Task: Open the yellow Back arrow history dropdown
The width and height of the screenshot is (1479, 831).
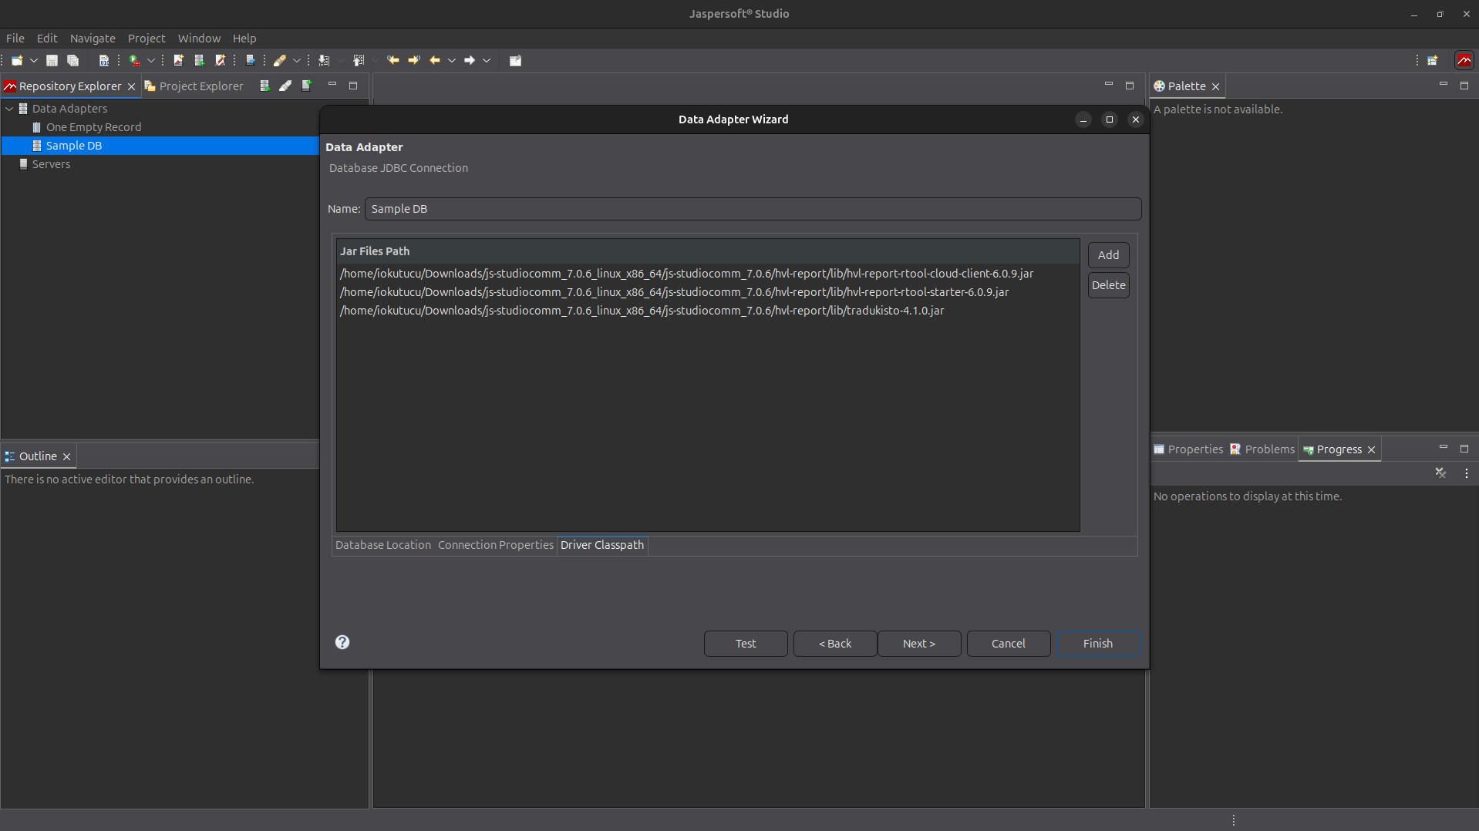Action: [x=452, y=60]
